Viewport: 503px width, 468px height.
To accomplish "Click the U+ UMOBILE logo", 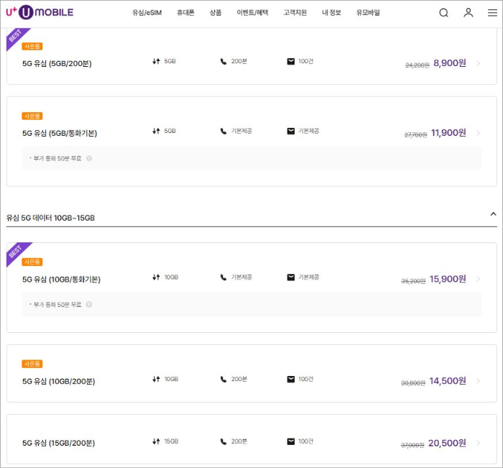I will pos(40,12).
